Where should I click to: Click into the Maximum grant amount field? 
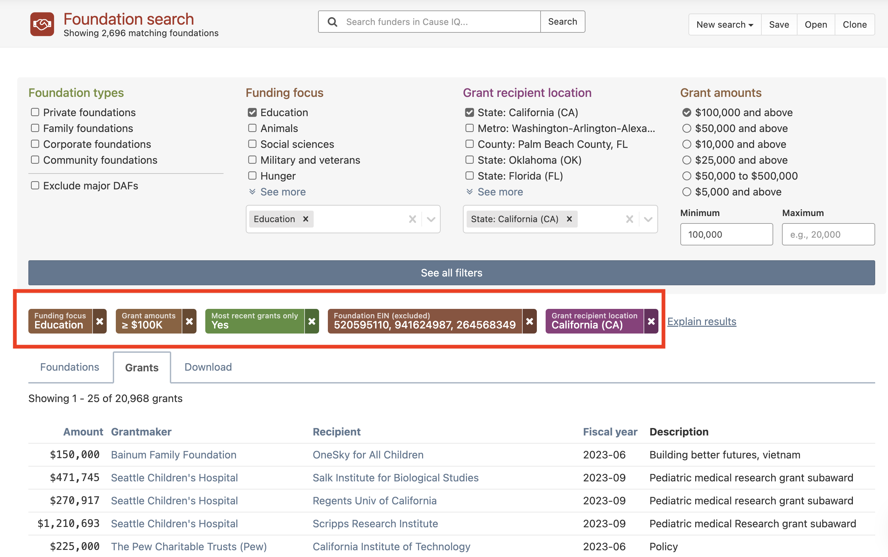point(828,234)
